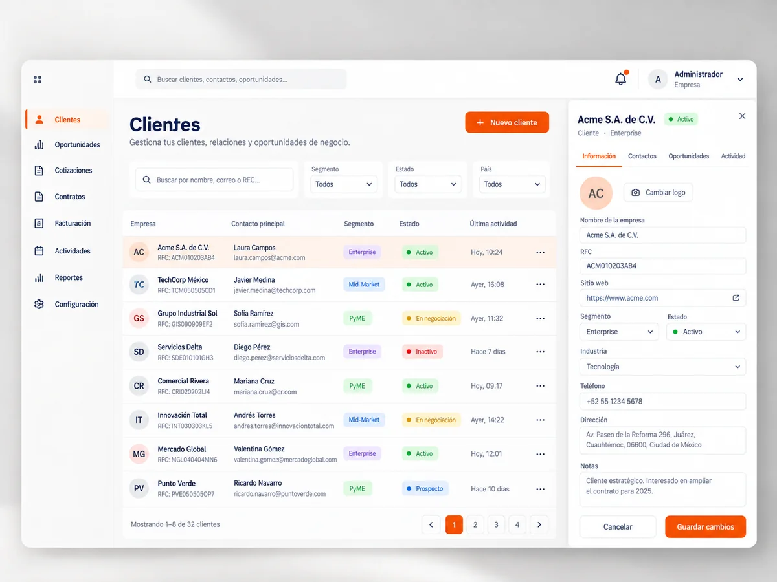Screen dimensions: 777x582
Task: Click the Teléfono input field
Action: 663,401
